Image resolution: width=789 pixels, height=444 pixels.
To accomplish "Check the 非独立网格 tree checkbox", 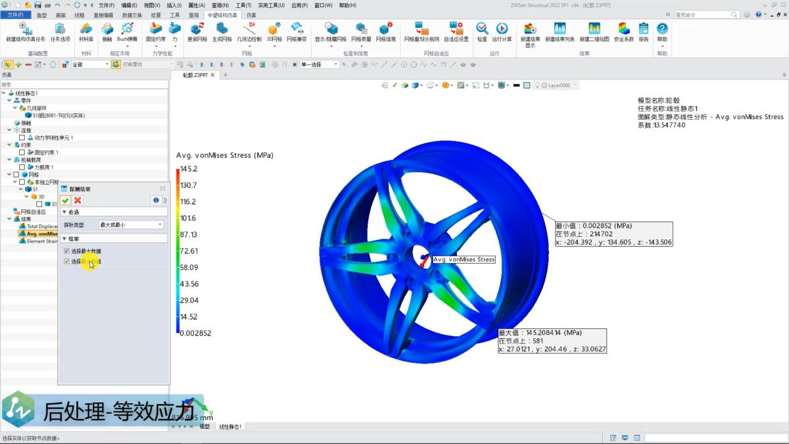I will point(22,182).
